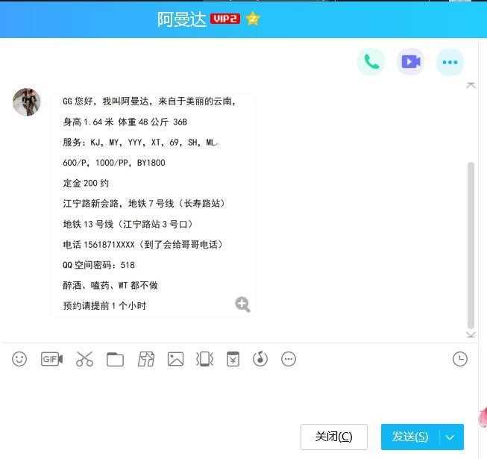Click the 关闭(C) close button
This screenshot has width=487, height=459.
pos(334,437)
